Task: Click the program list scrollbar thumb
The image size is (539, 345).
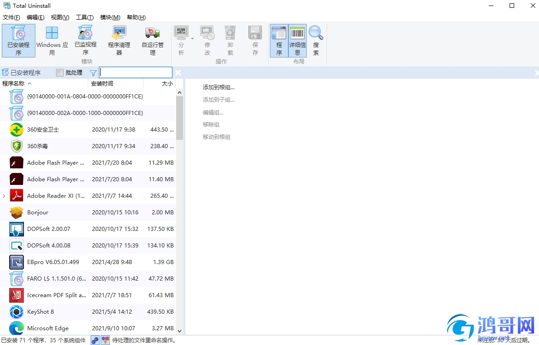Action: 179,118
